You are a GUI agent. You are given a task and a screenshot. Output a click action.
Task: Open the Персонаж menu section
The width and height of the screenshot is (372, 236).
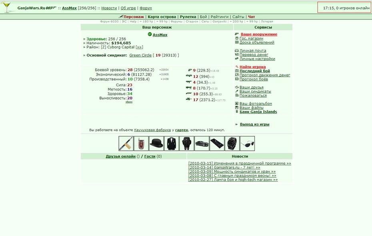(x=134, y=17)
